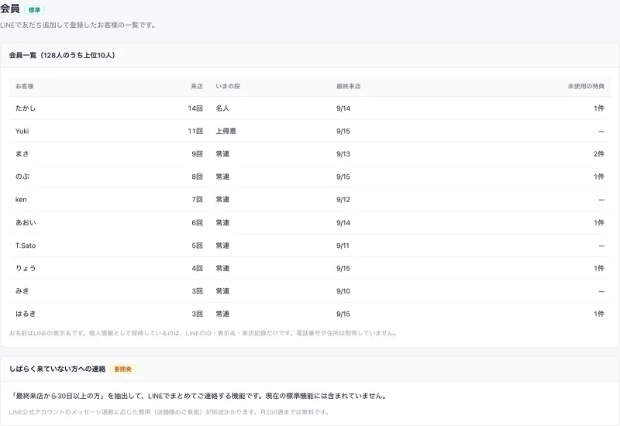Select customer name T.Sato
The image size is (620, 426).
26,246
